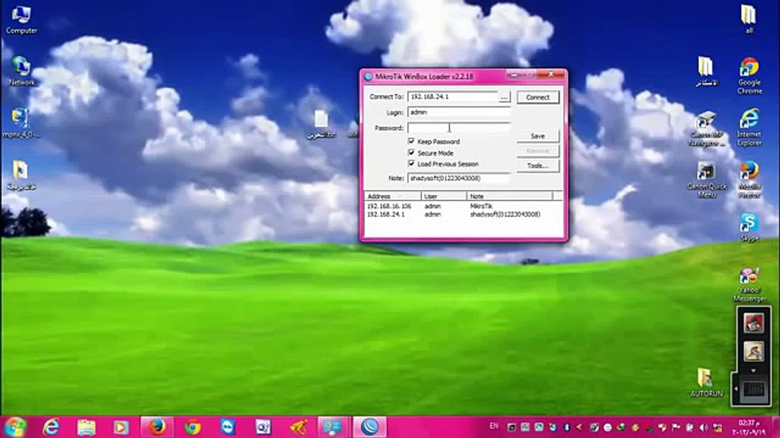Disable Load Previous Session checkbox
The width and height of the screenshot is (780, 438).
pos(411,164)
